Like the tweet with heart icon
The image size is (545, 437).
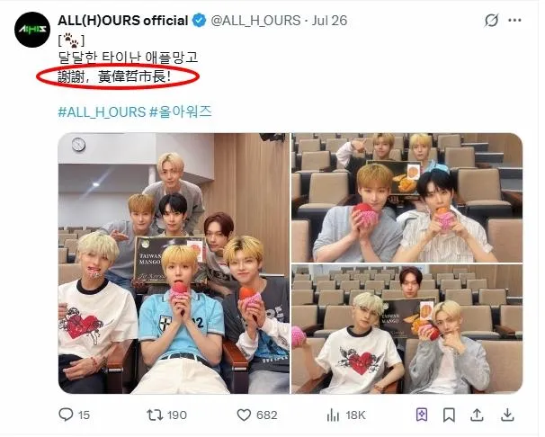pyautogui.click(x=244, y=415)
